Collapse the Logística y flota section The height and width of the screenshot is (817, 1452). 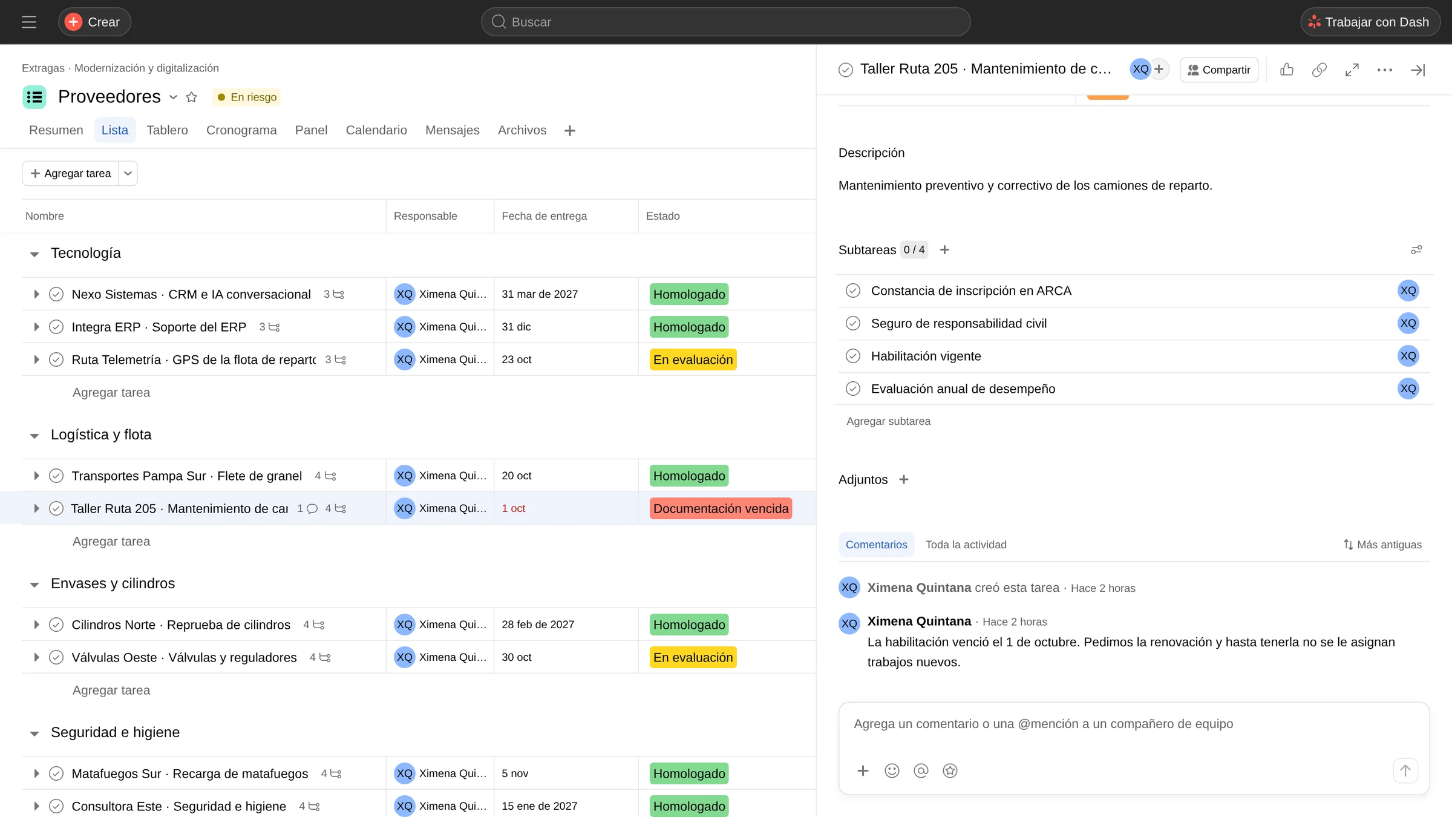pyautogui.click(x=34, y=436)
